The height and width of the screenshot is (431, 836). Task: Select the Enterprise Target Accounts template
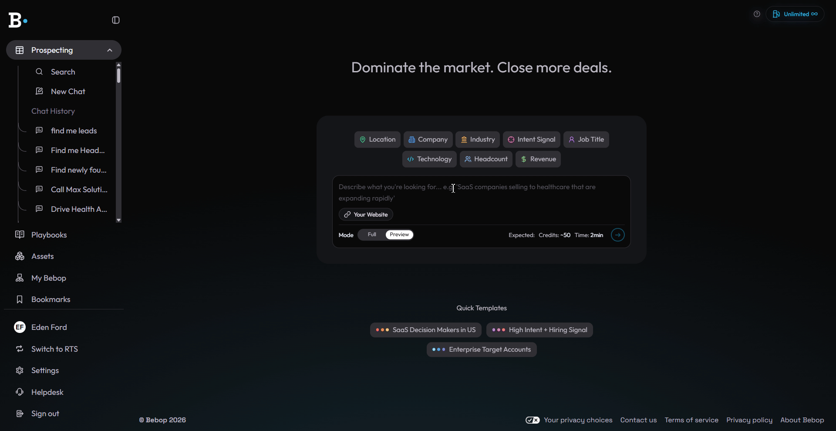click(482, 350)
